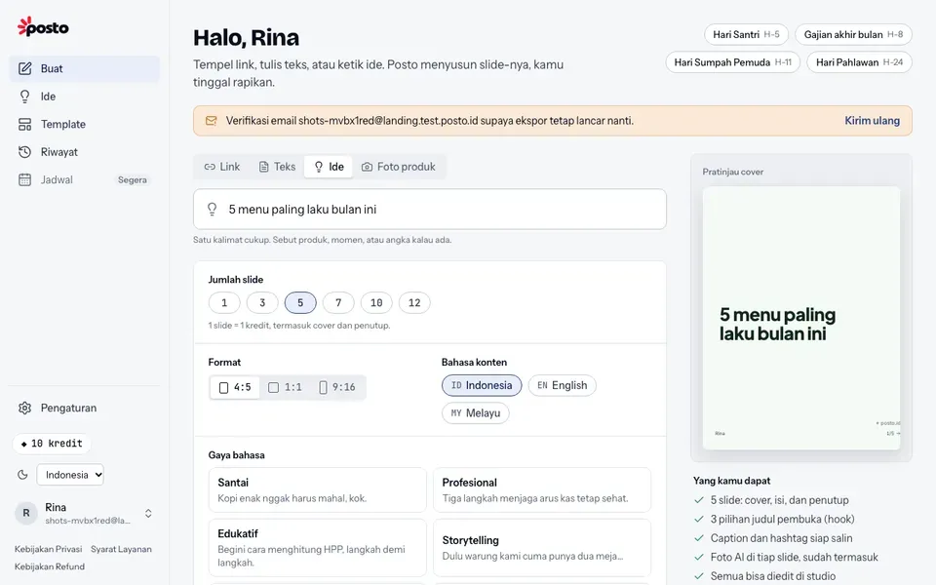Viewport: 936px width, 585px height.
Task: Click the 10 kredit badge
Action: (x=52, y=444)
